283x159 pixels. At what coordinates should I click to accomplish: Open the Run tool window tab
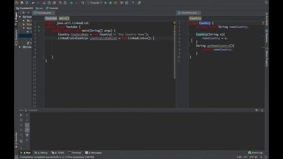[25, 153]
